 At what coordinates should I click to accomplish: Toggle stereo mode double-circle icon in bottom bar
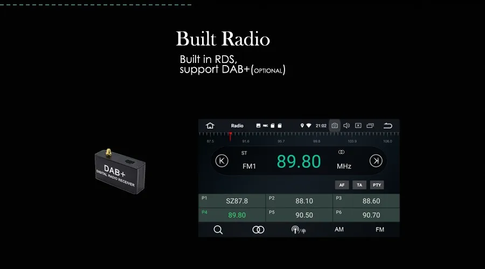(x=258, y=230)
